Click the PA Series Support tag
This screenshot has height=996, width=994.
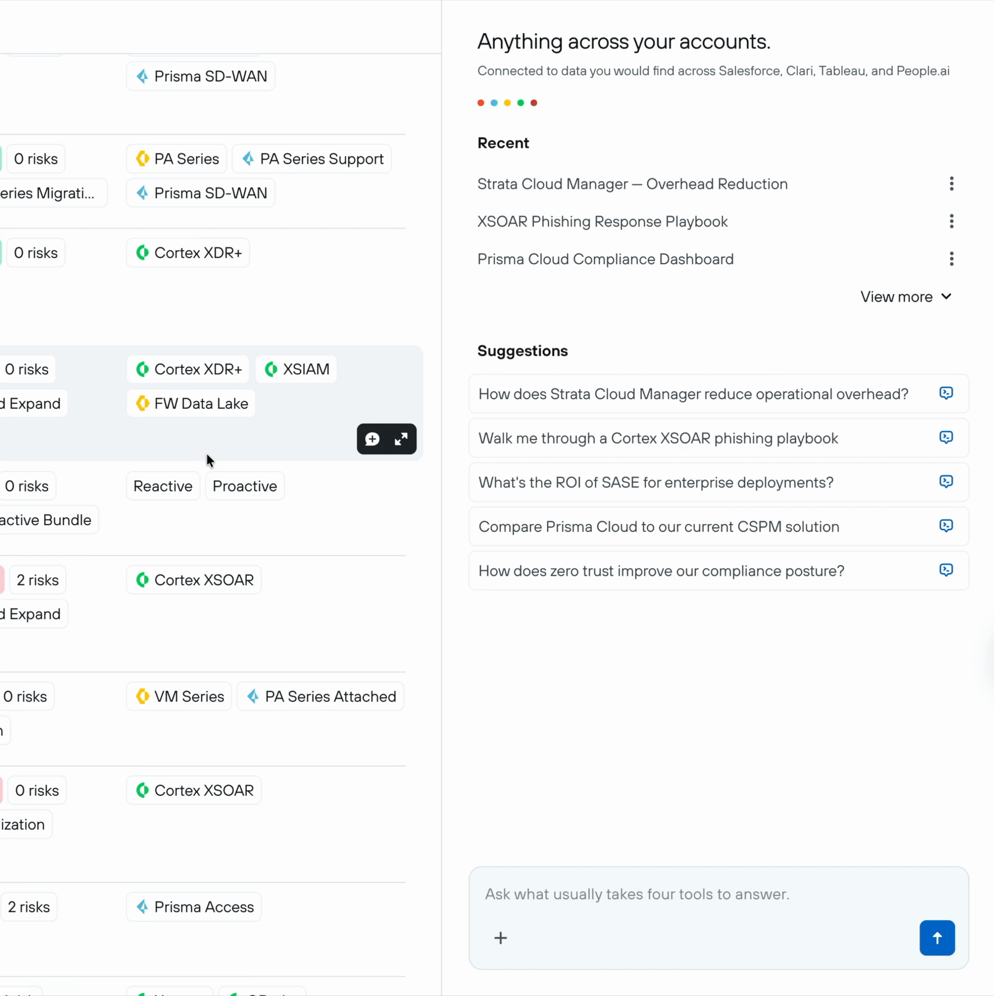pos(312,159)
